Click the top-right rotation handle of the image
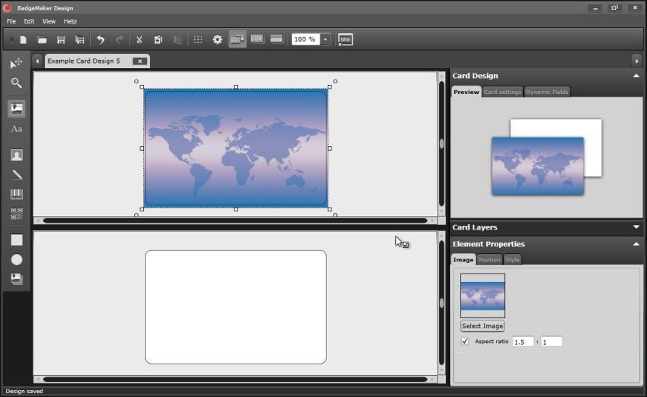Screen dimensions: 647x397 pyautogui.click(x=335, y=82)
